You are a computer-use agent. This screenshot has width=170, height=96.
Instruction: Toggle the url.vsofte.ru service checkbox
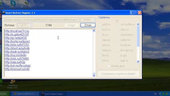(x=118, y=24)
